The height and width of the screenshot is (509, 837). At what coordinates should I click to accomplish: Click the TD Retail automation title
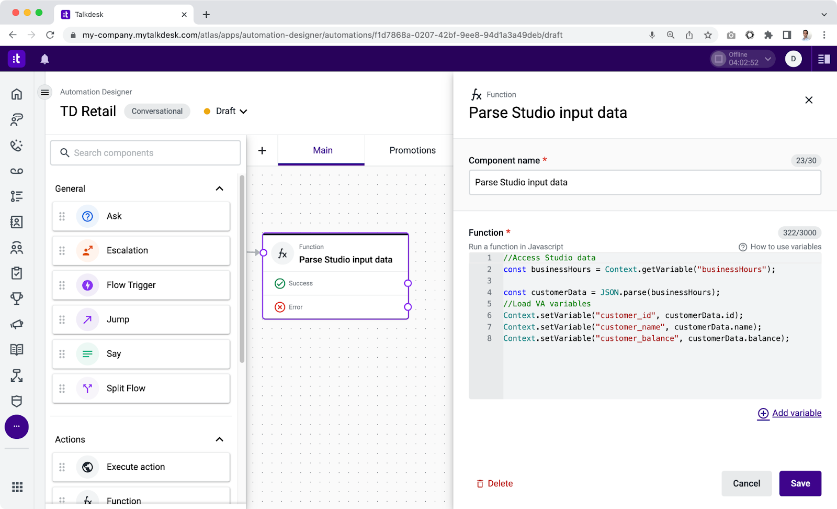(x=88, y=112)
